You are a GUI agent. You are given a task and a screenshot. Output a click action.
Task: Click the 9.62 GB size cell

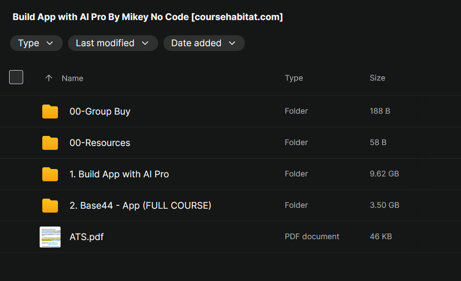[384, 174]
